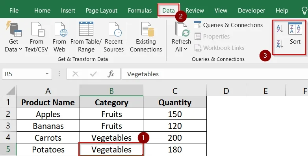Select the Bananas cell
308x156 pixels.
pos(48,126)
